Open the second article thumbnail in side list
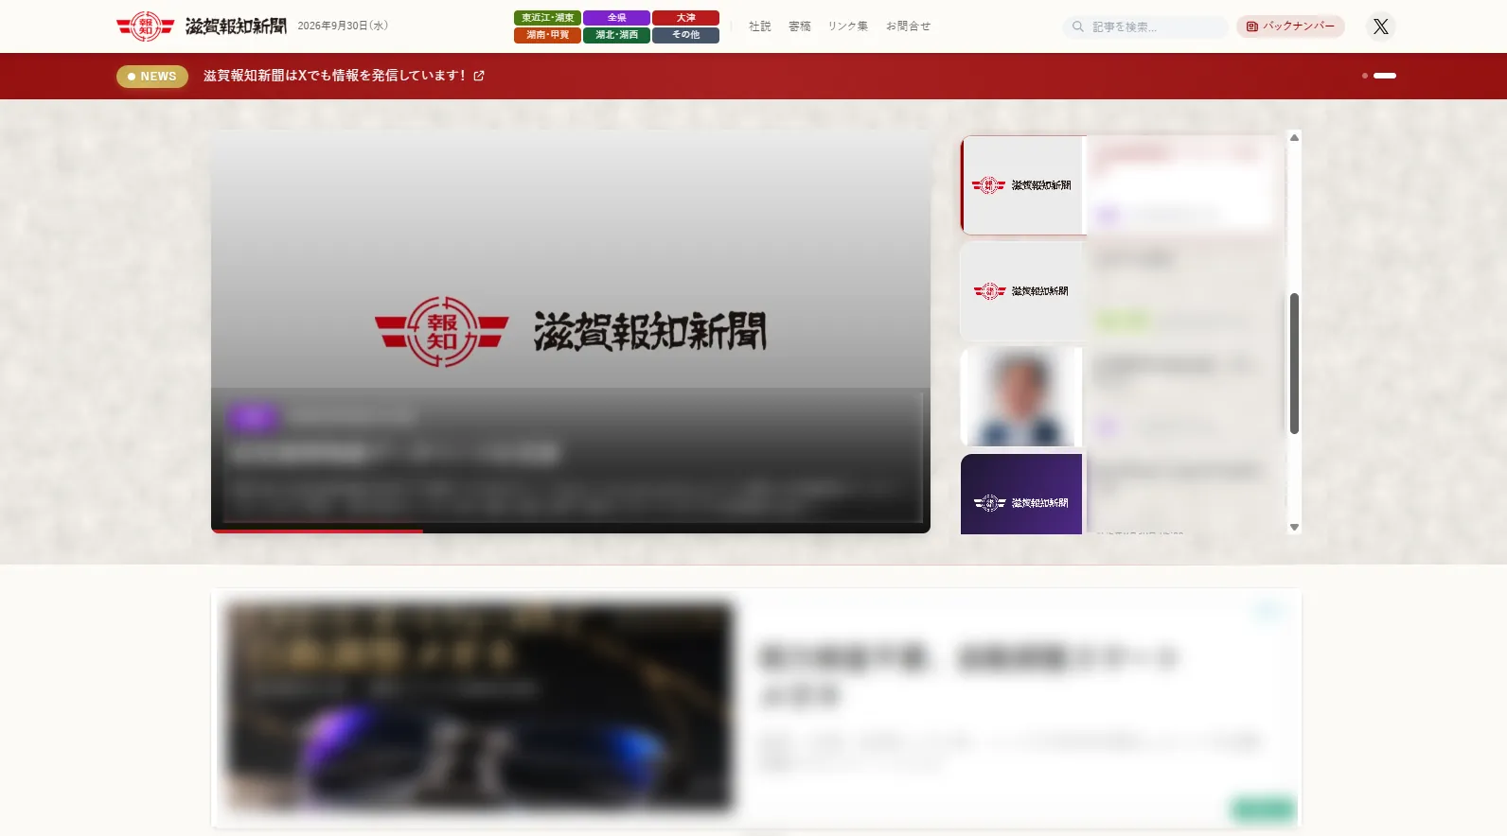The image size is (1507, 836). click(x=1022, y=291)
